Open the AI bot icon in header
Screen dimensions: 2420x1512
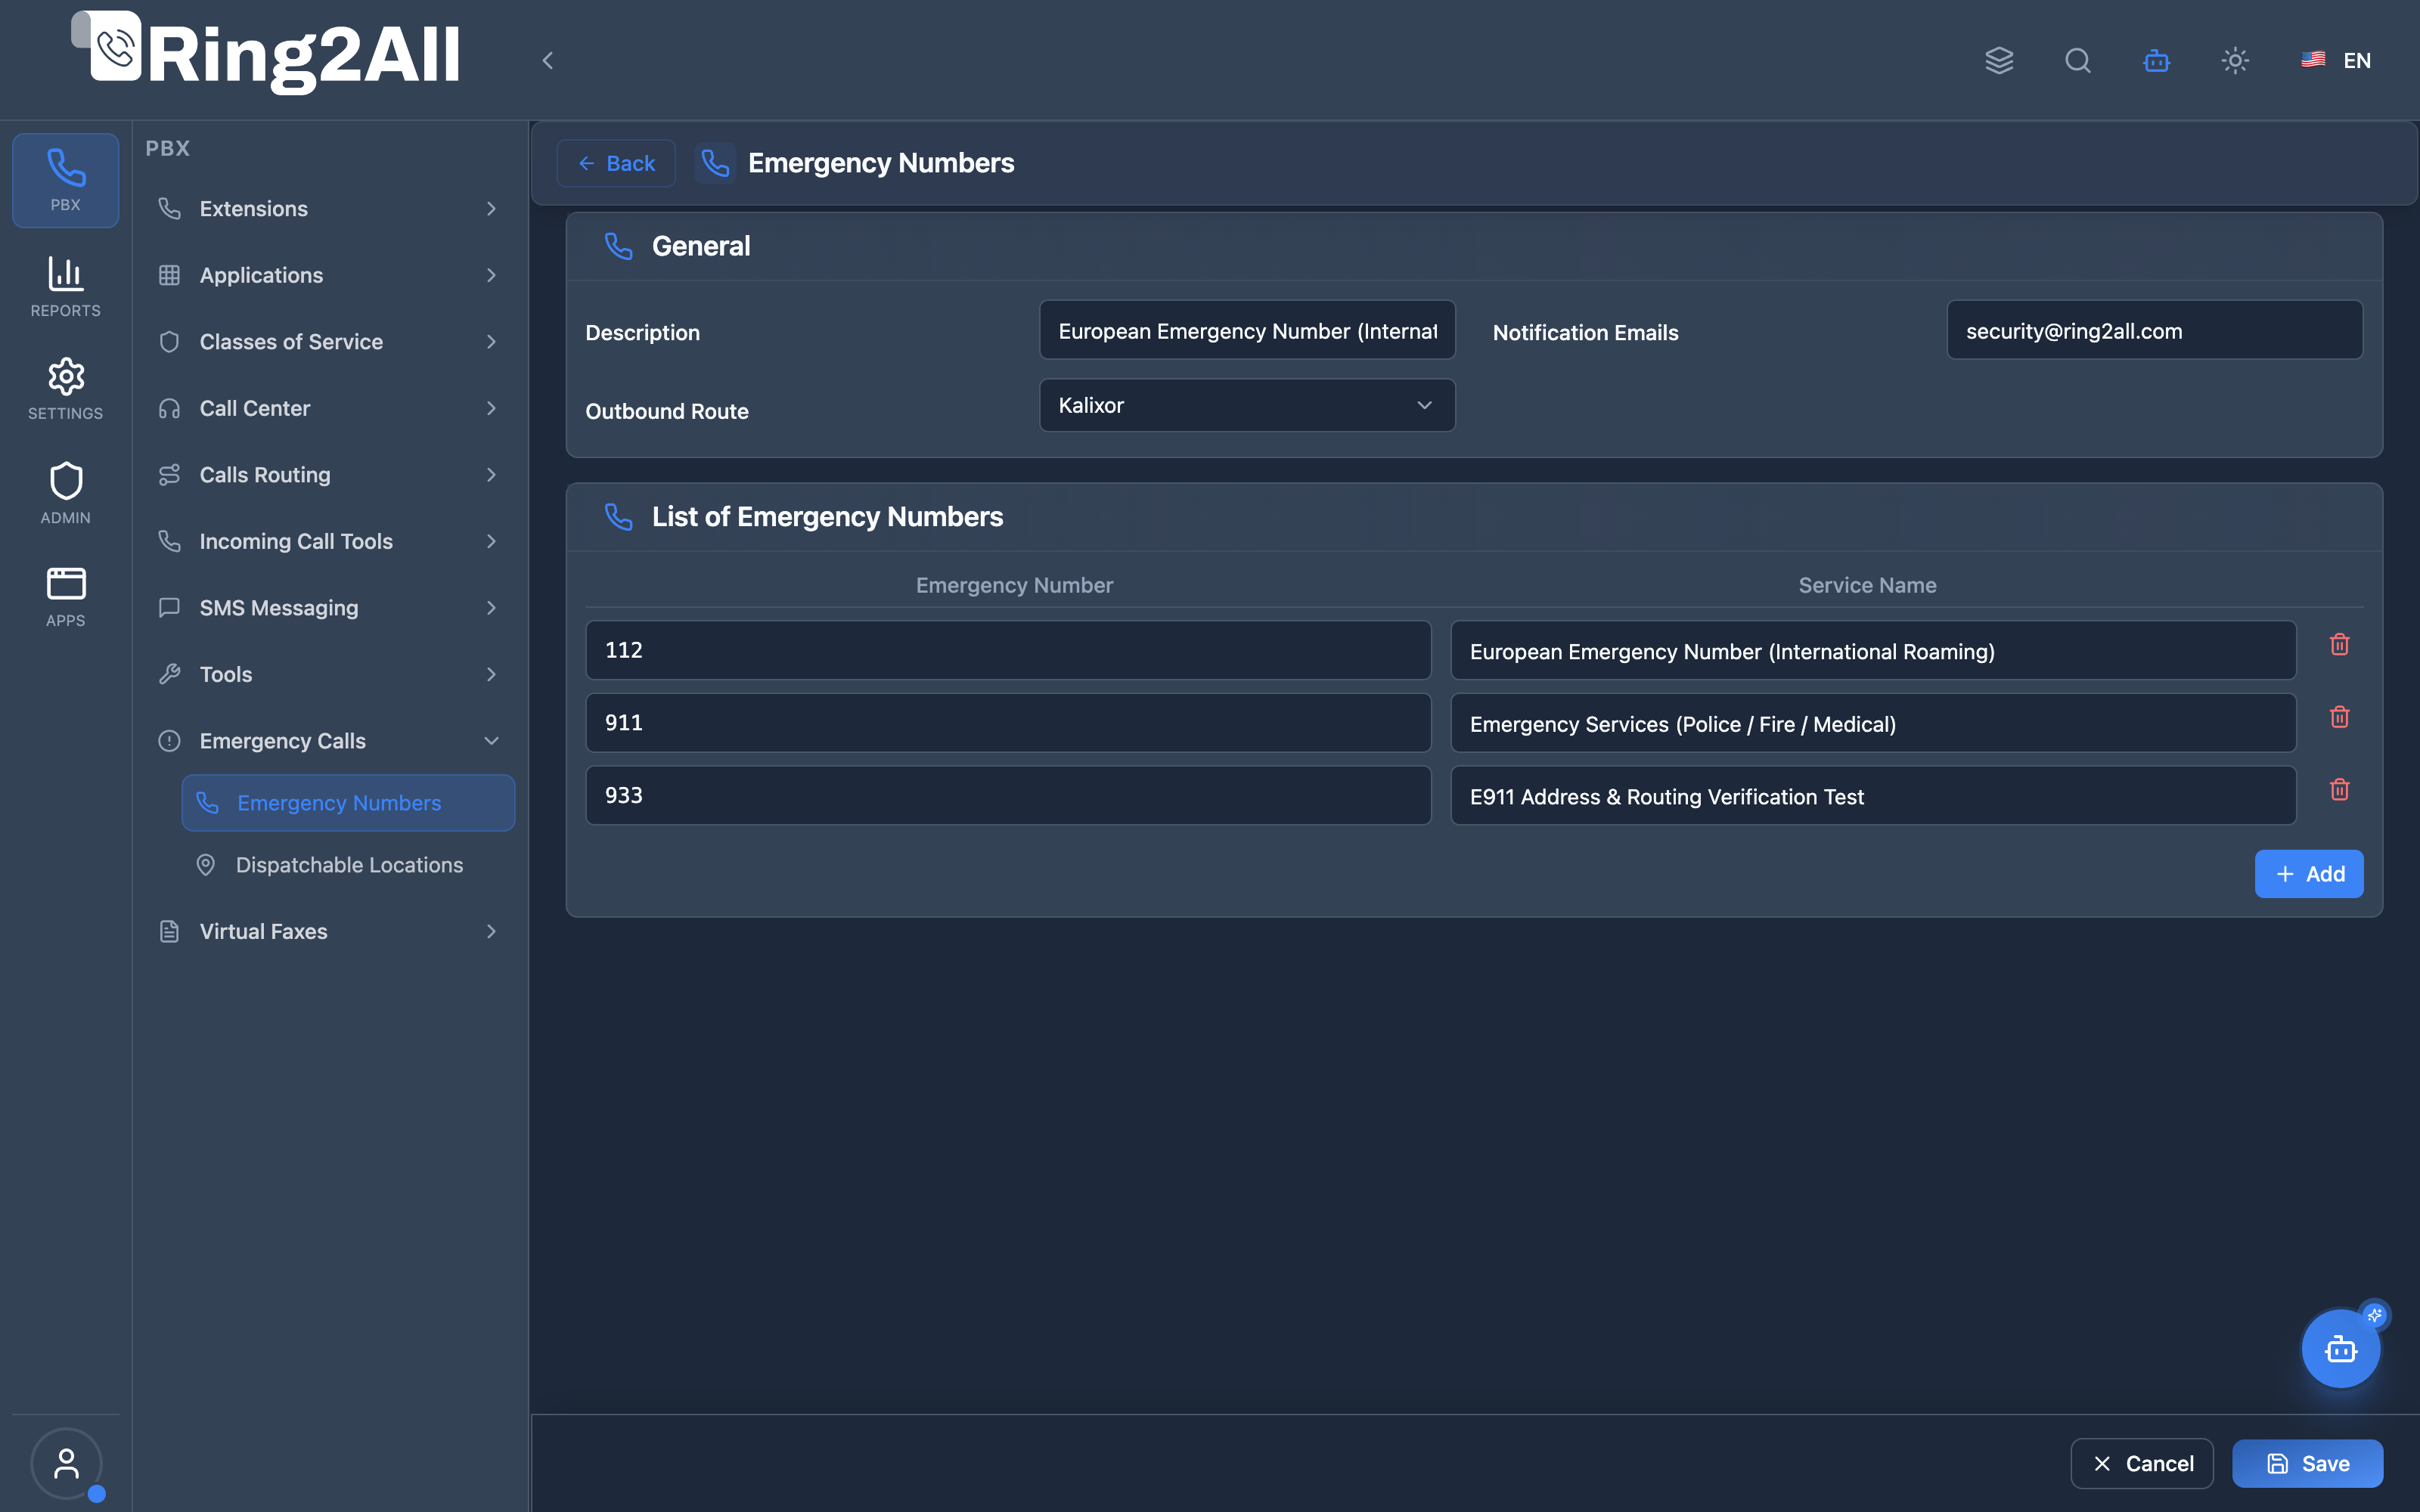(x=2156, y=60)
